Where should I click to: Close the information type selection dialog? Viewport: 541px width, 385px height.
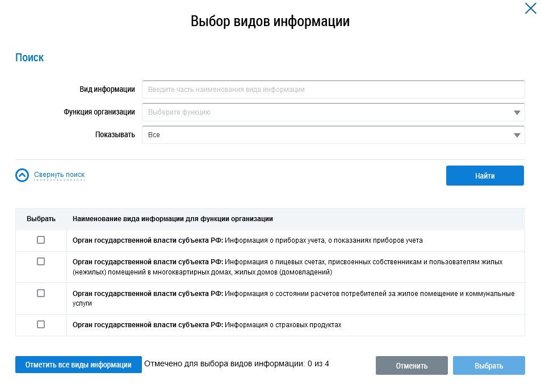(530, 9)
